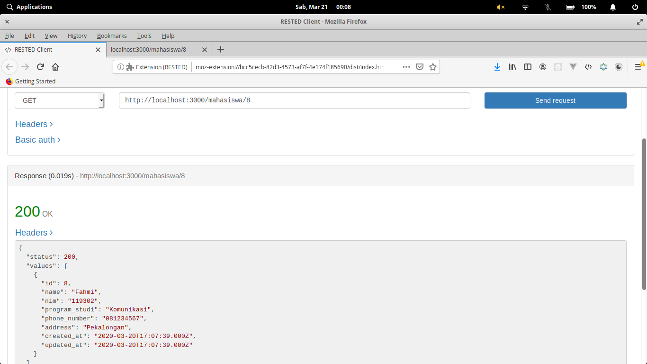The height and width of the screenshot is (364, 647).
Task: Toggle the browser sidebar icon
Action: pos(528,67)
